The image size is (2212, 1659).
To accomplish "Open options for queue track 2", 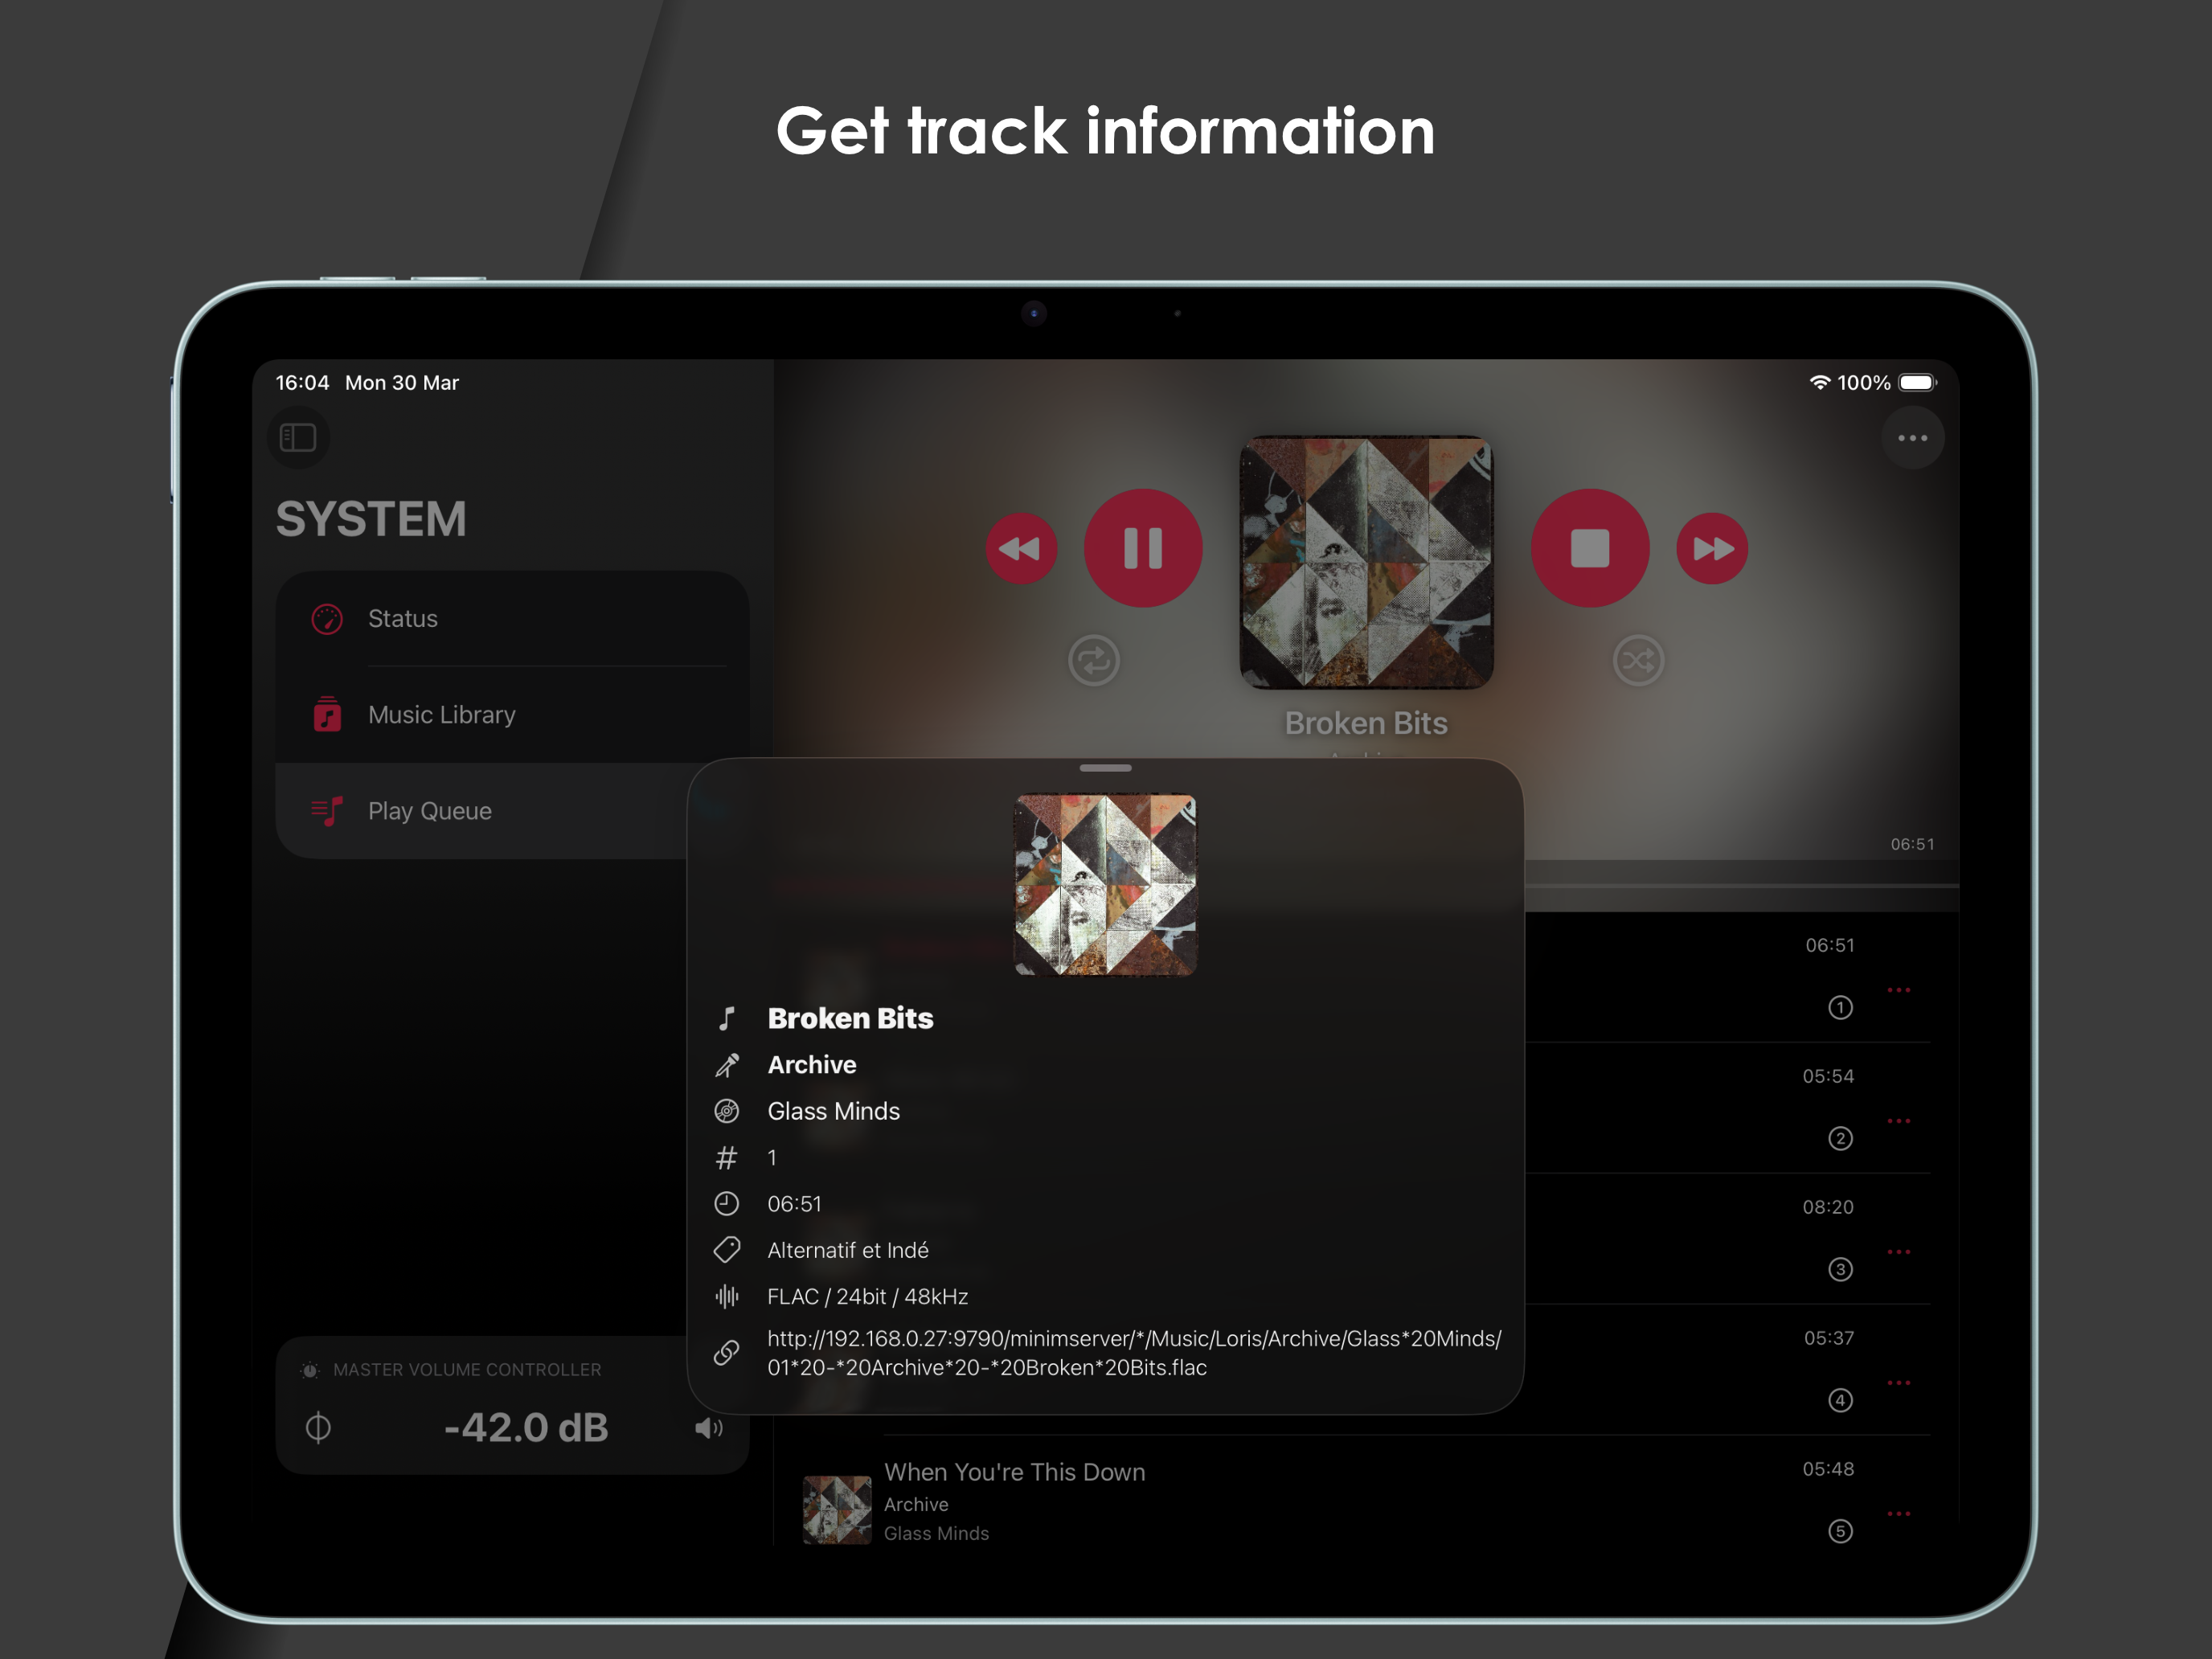I will pyautogui.click(x=1899, y=1121).
